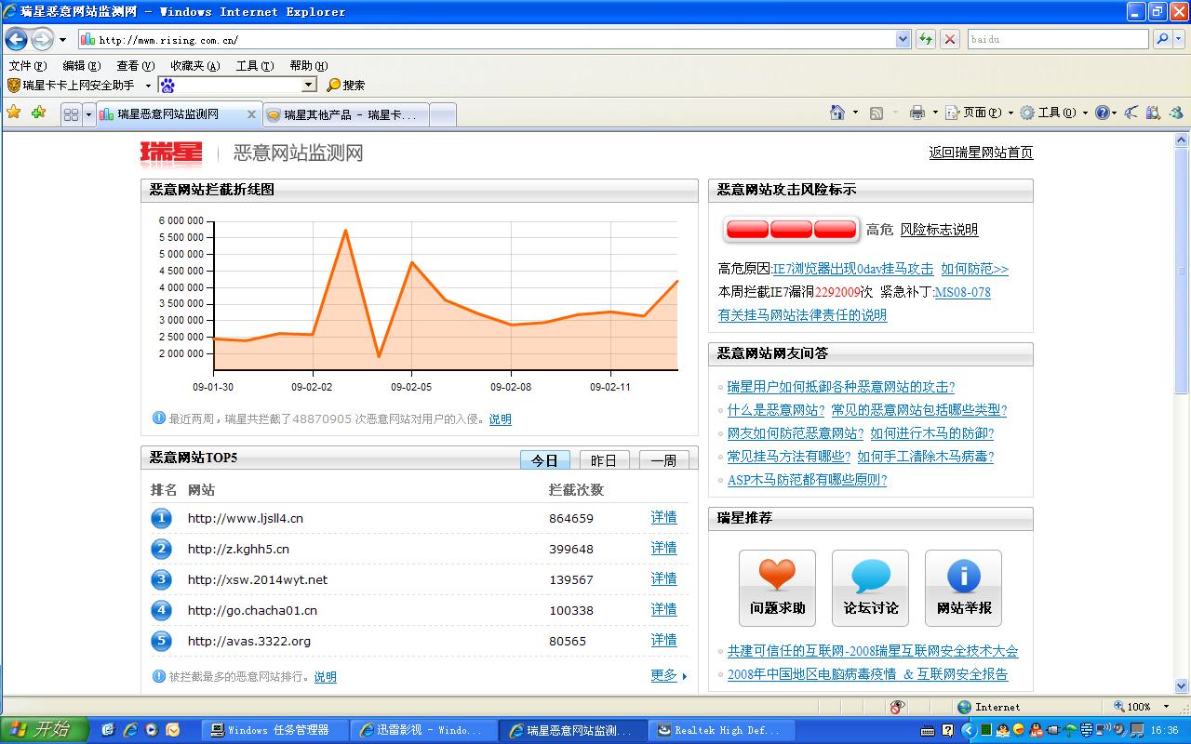Open 详情 for http://go.chacha01.cn
This screenshot has height=744, width=1191.
point(663,609)
